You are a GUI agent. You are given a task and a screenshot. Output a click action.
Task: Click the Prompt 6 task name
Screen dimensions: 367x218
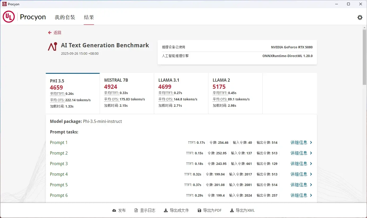pyautogui.click(x=59, y=195)
